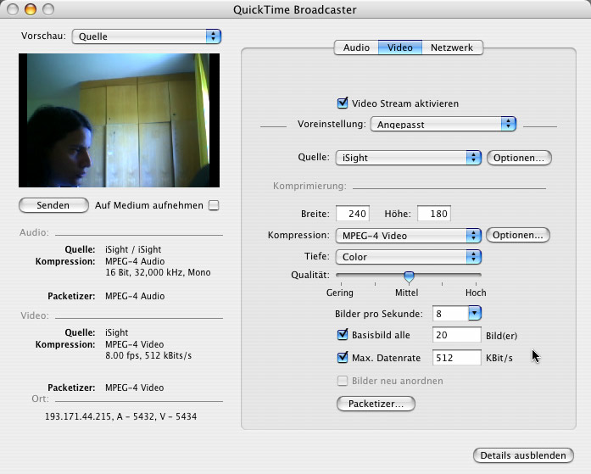Click the text 16 Bit, 32,000 kHz, Mono
Screen dimensions: 591x474
point(158,272)
